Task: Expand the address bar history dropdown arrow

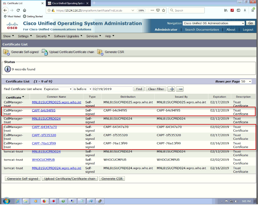Action: 133,10
